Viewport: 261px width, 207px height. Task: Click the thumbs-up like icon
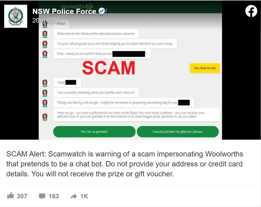[10, 195]
